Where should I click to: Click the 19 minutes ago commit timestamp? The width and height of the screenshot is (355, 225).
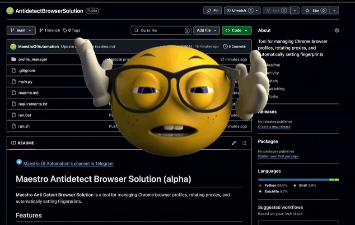[x=207, y=46]
